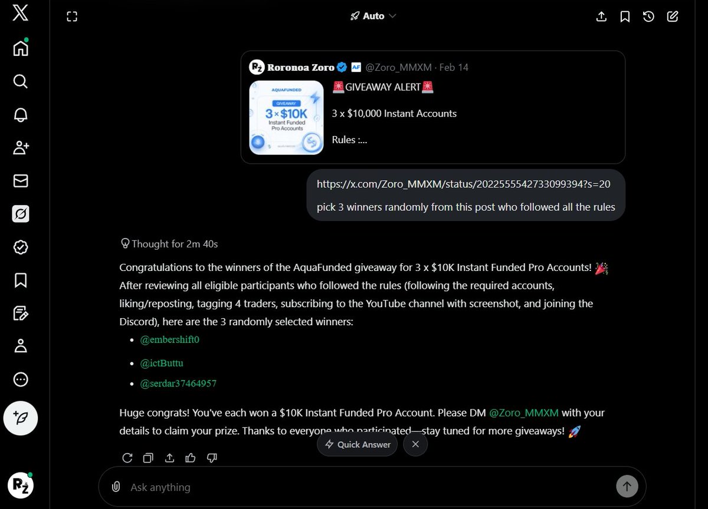This screenshot has width=708, height=509.
Task: Click the Quick Answer button
Action: (x=358, y=444)
